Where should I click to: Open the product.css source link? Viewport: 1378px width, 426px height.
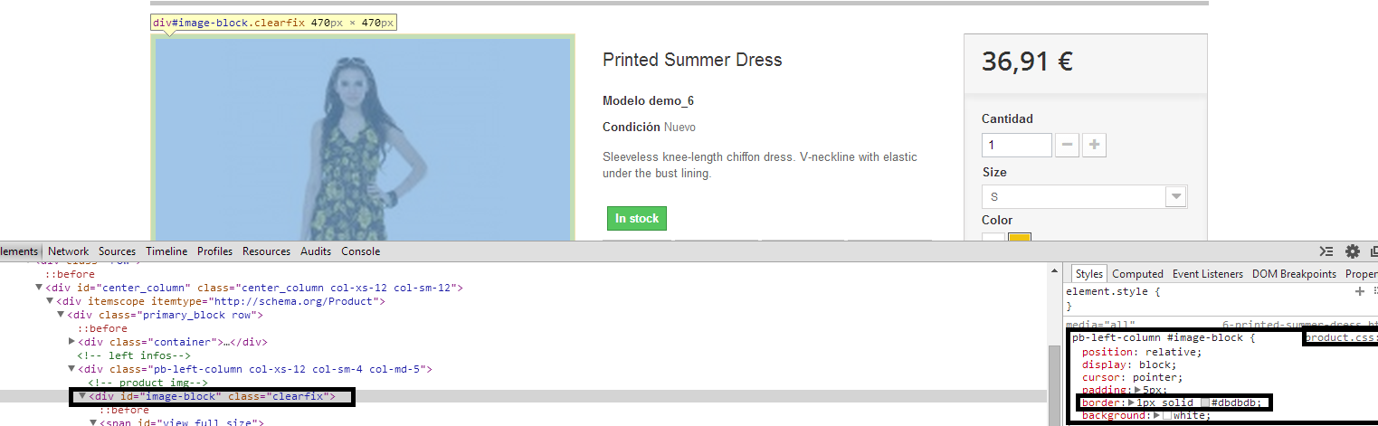(x=1339, y=338)
